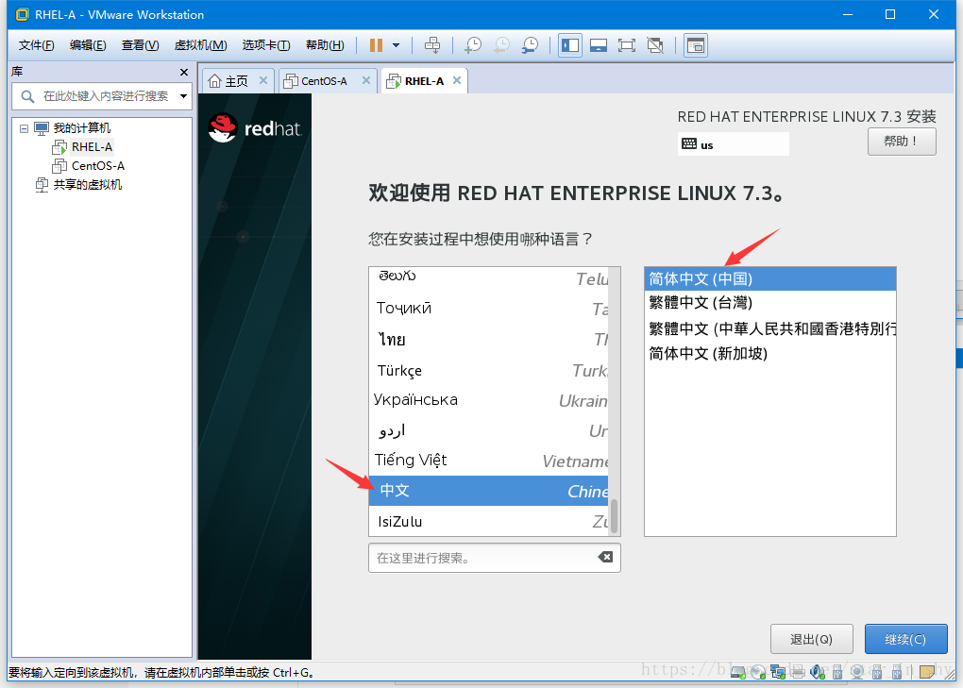Viewport: 963px width, 688px height.
Task: Select the Thai ไทย language row
Action: [x=489, y=339]
